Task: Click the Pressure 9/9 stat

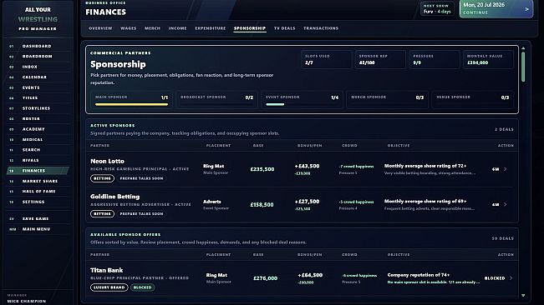Action: (x=435, y=59)
